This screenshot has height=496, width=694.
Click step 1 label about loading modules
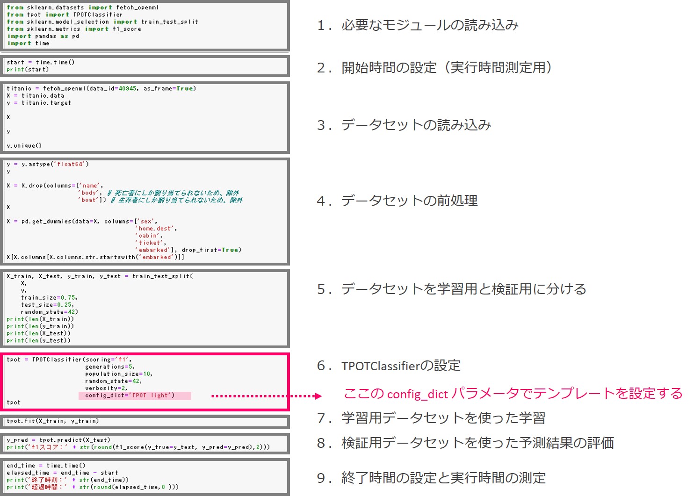(418, 25)
